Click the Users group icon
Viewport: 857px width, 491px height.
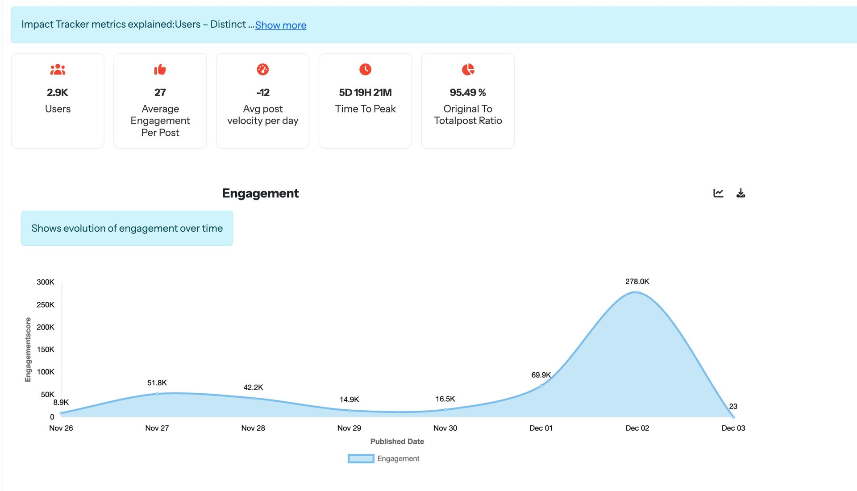pos(58,70)
